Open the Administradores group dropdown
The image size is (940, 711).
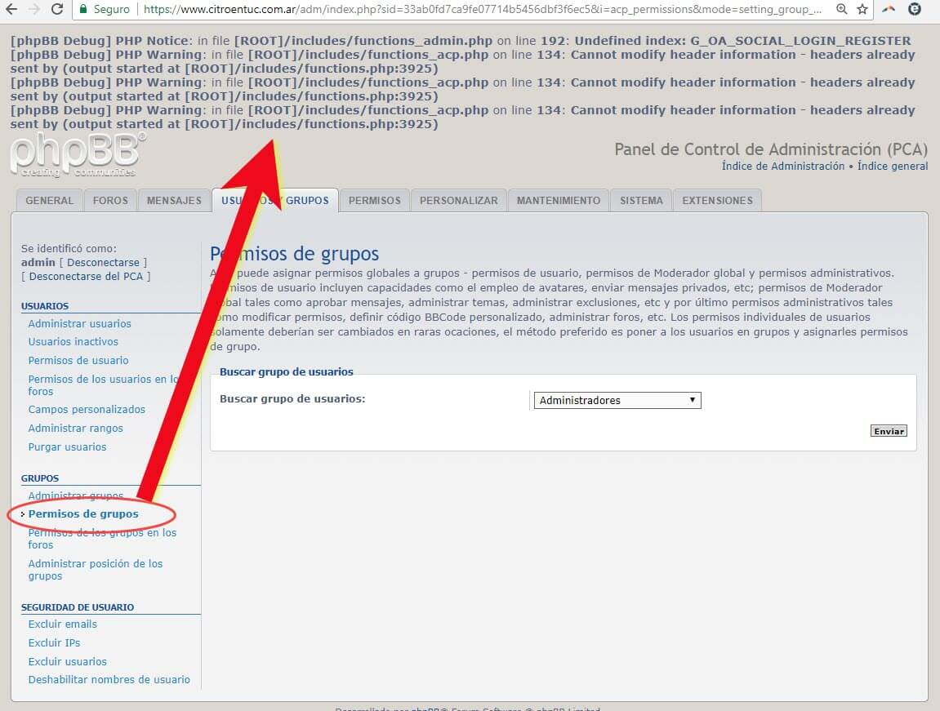click(617, 400)
